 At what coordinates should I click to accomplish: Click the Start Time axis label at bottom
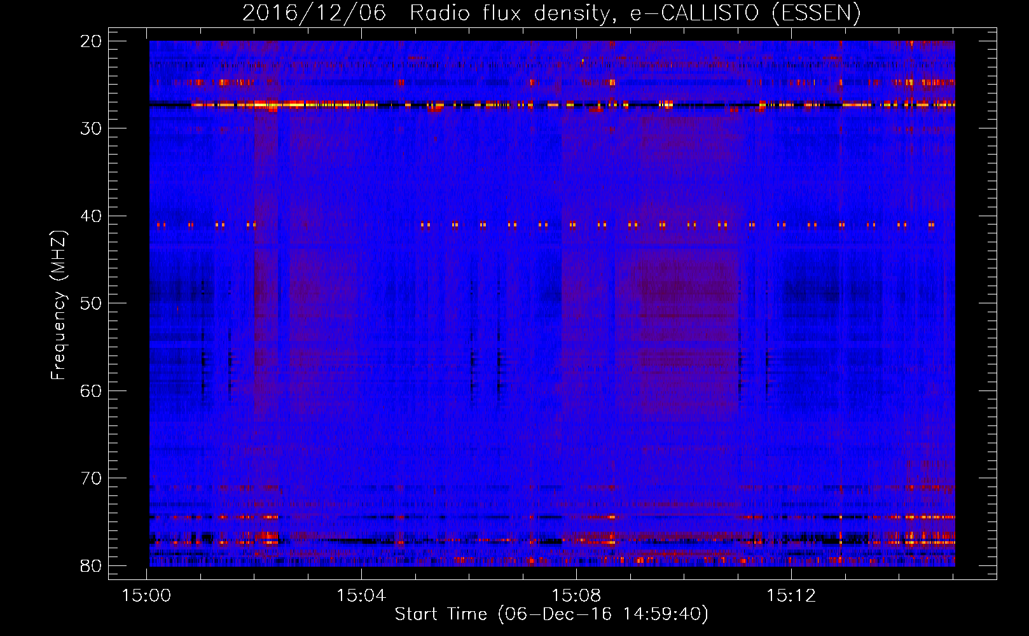tap(551, 614)
